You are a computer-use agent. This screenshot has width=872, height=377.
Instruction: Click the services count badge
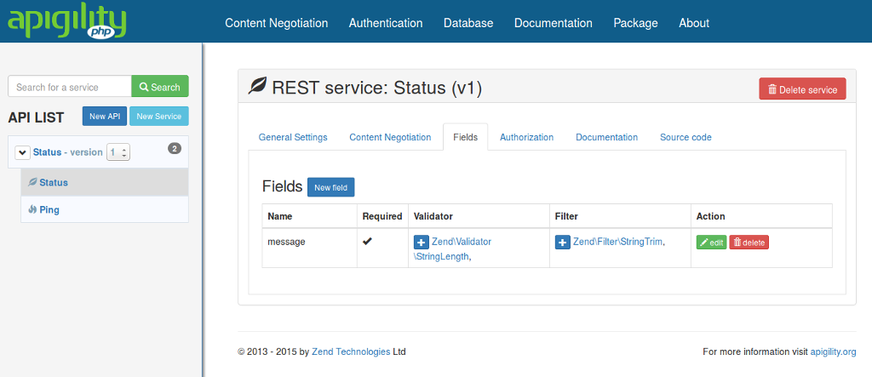[175, 148]
